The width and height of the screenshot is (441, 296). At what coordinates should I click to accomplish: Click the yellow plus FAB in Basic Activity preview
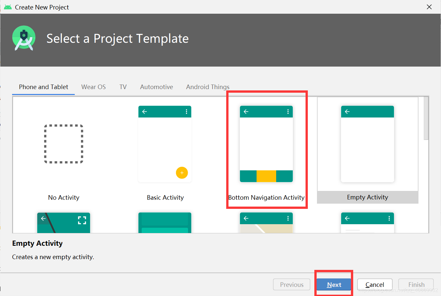tap(182, 173)
